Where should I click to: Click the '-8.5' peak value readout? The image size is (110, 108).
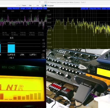pyautogui.click(x=11, y=38)
